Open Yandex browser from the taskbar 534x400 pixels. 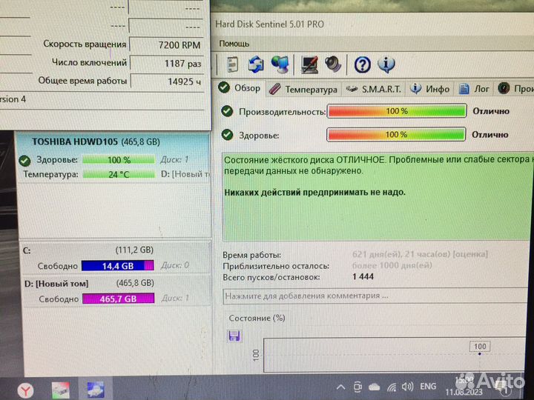click(26, 390)
